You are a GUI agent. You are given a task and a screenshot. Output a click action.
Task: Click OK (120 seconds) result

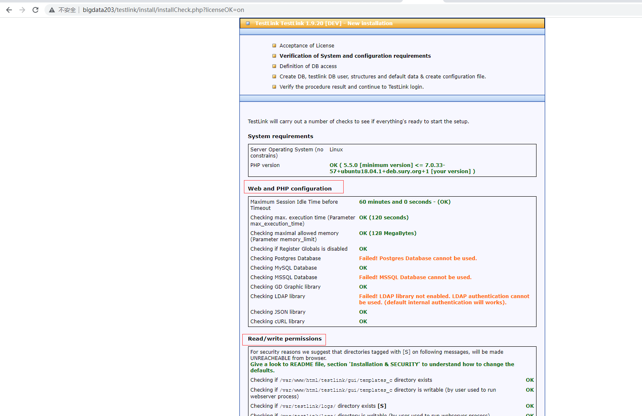point(384,218)
